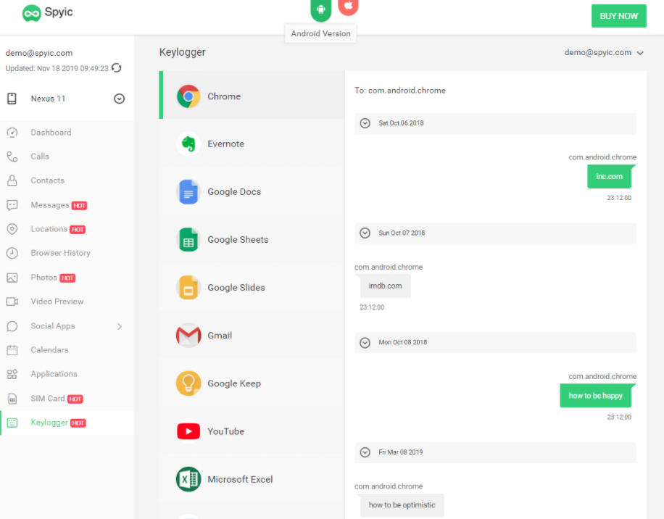Collapse the Mon Oct 08 2018 section

pyautogui.click(x=365, y=342)
